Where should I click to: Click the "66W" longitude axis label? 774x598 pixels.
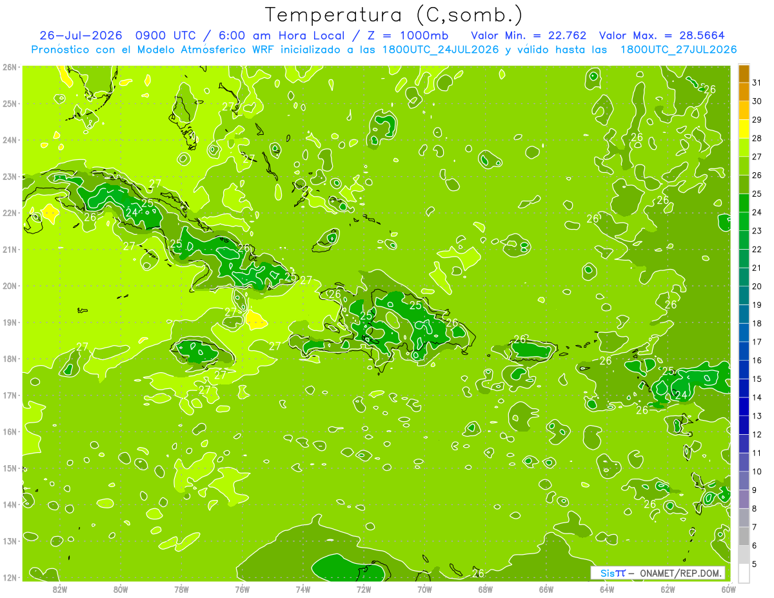[x=546, y=589]
